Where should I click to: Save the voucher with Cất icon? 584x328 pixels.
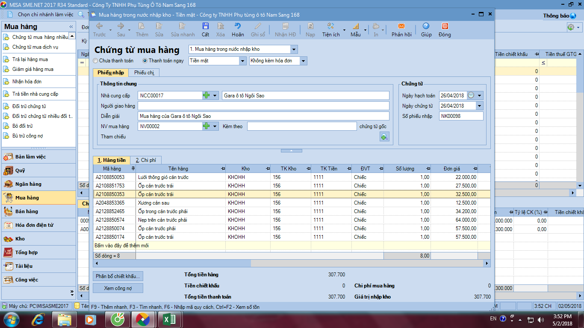click(x=206, y=26)
